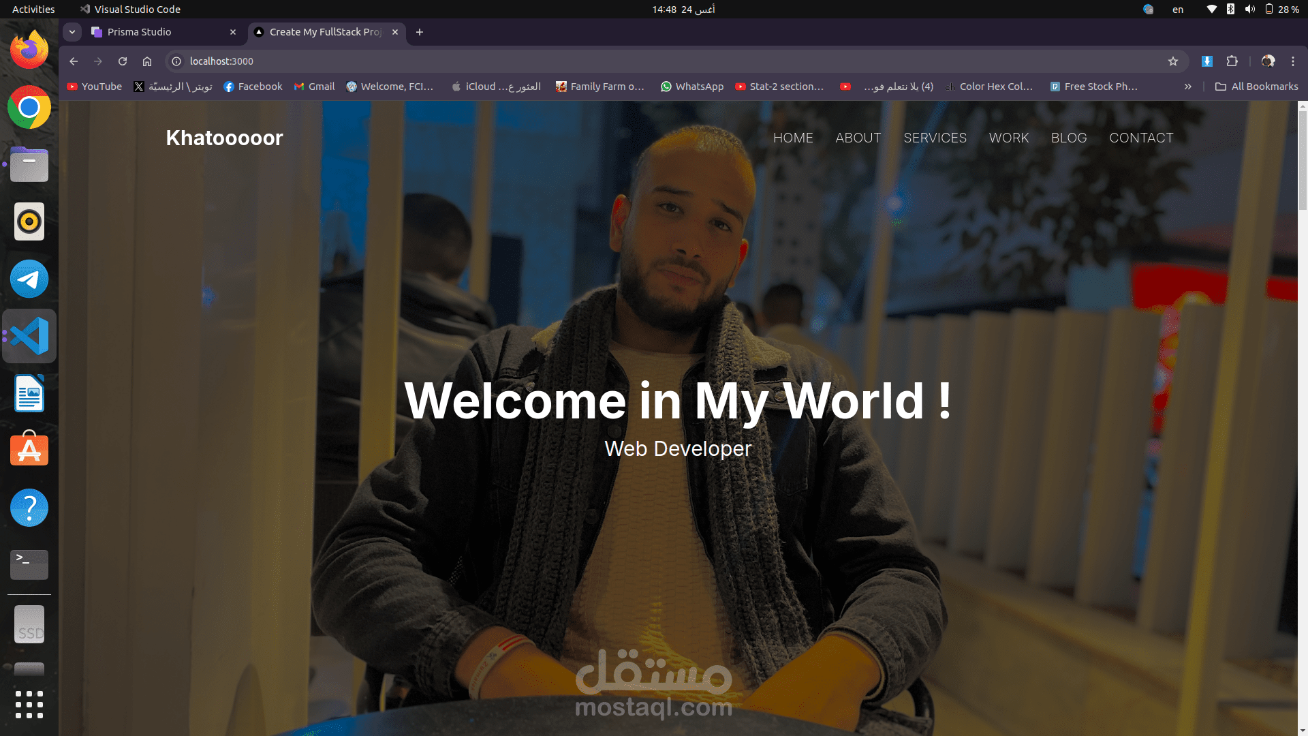
Task: Open the battery 28% indicator
Action: click(1281, 10)
